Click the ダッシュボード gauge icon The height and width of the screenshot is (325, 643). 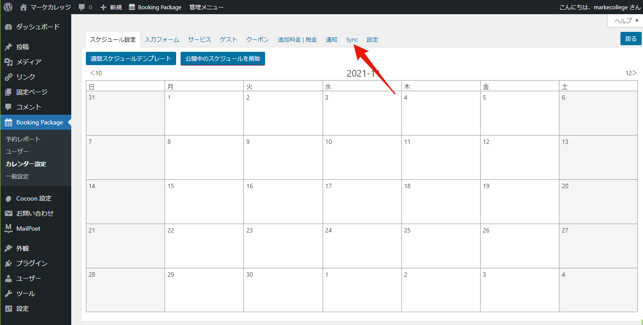click(8, 27)
